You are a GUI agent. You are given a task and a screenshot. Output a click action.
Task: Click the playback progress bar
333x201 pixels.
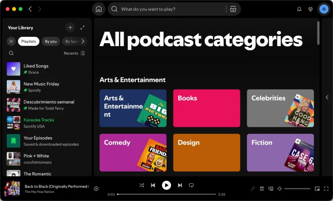click(x=166, y=194)
